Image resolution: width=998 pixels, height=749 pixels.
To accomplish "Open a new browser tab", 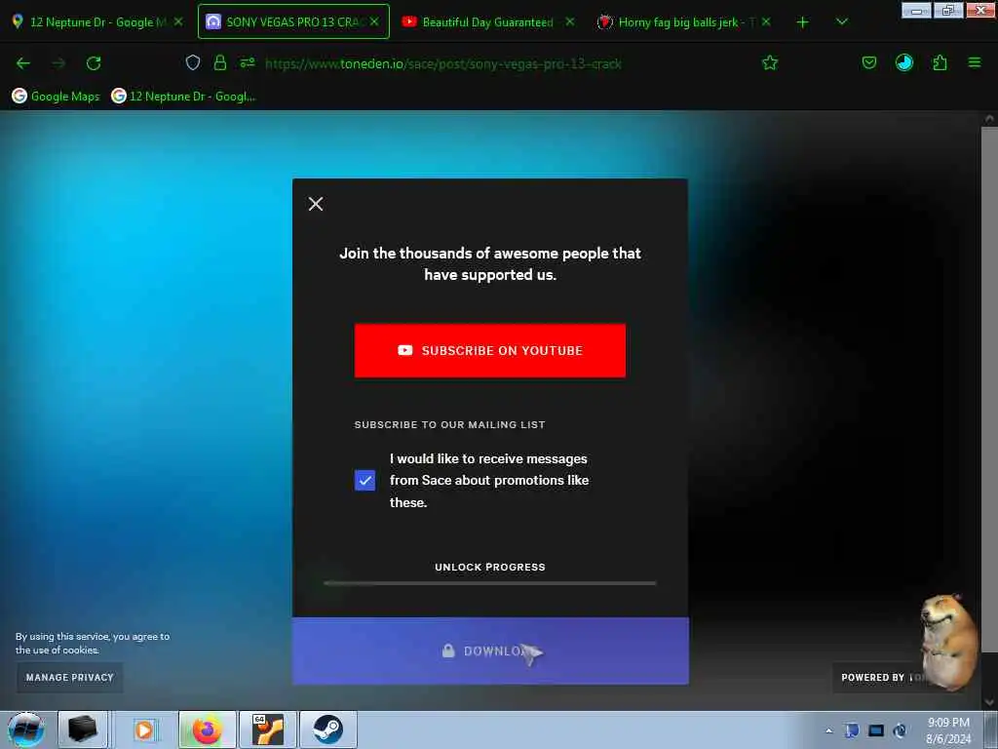I will click(x=803, y=22).
